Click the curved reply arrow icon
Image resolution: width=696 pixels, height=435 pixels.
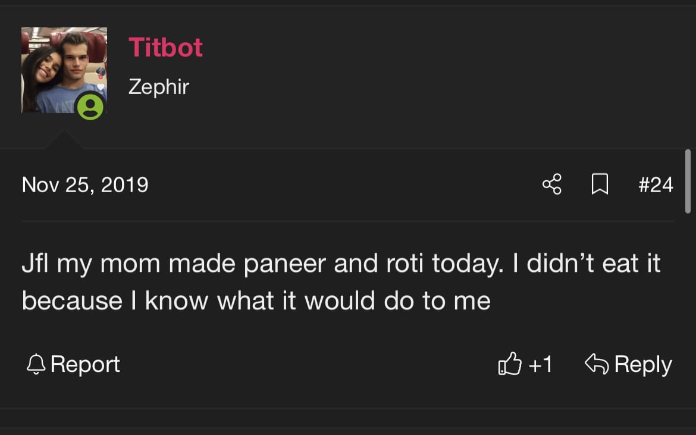pos(597,364)
